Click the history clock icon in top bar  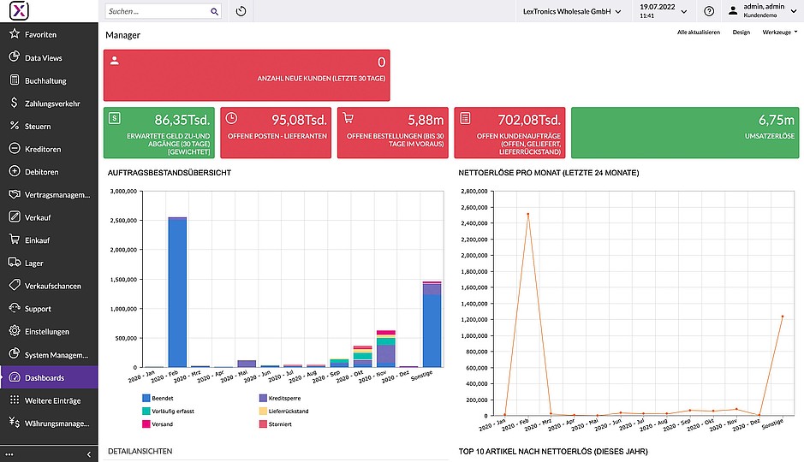point(241,11)
